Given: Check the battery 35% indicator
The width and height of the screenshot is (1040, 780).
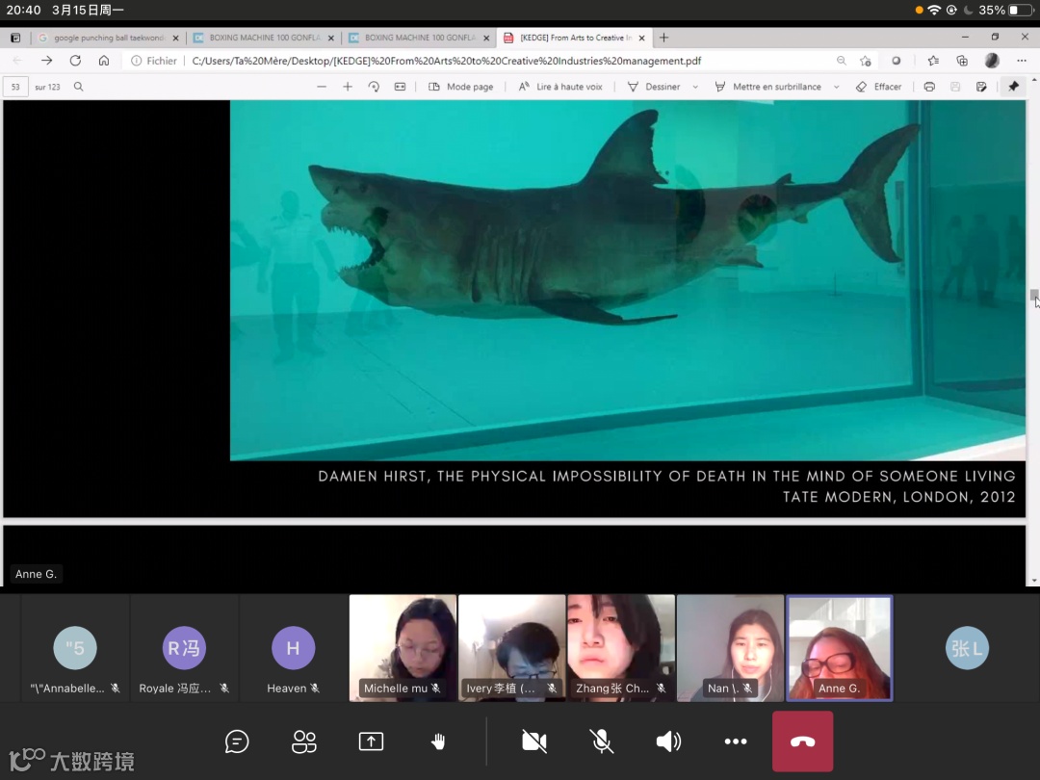Looking at the screenshot, I should [1006, 10].
